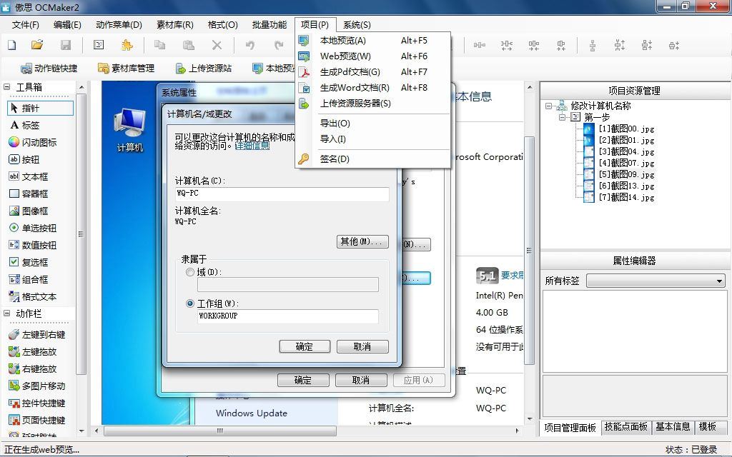Choose the 左键拖放 action
Screen dimensions: 732x457
click(x=33, y=351)
